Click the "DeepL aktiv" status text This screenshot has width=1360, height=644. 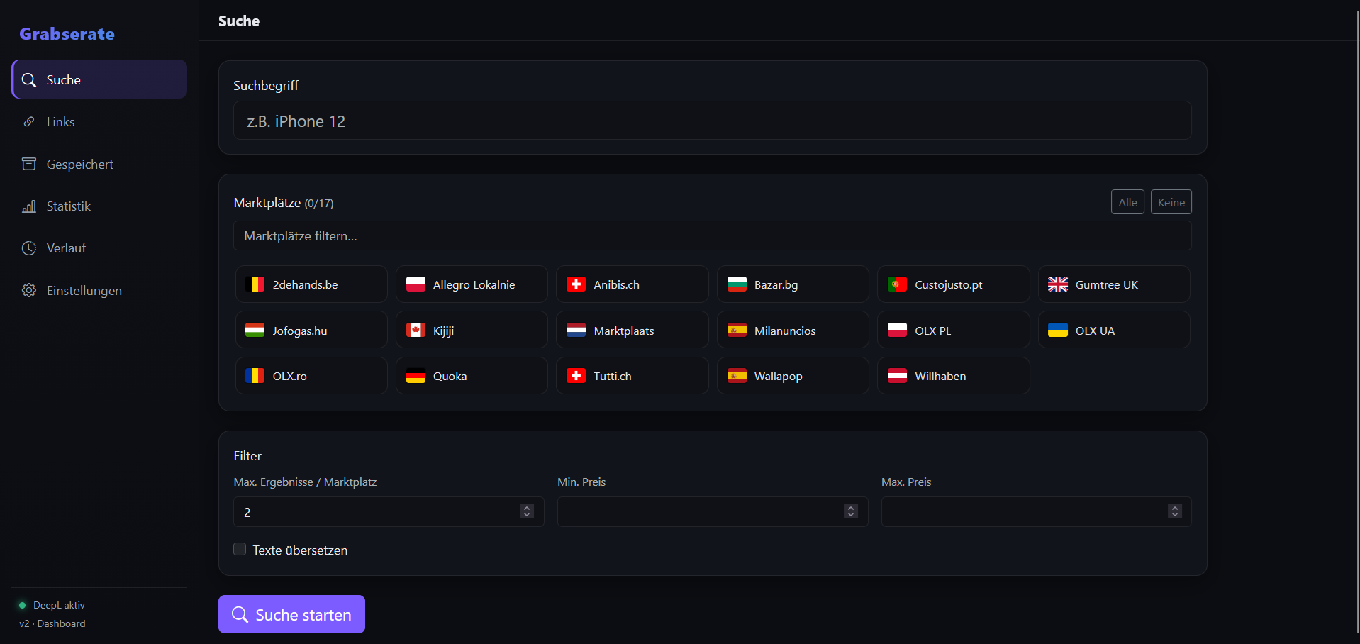[x=59, y=605]
